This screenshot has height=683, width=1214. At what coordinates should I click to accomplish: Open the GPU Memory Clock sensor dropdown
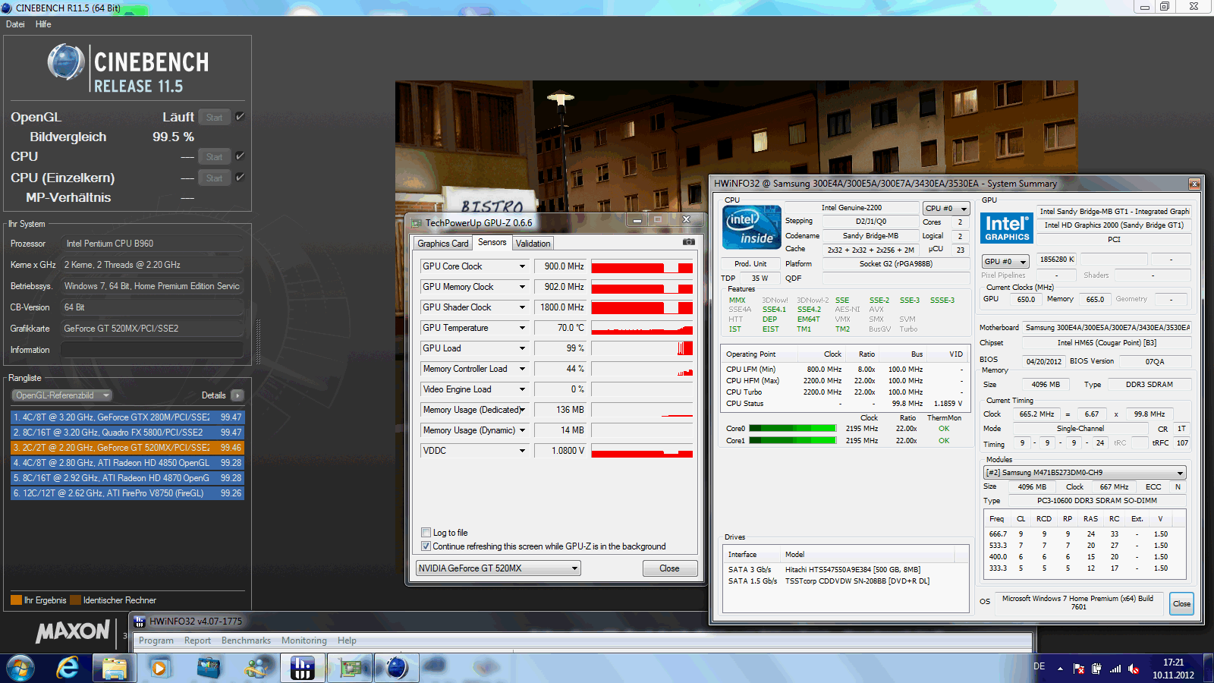click(x=522, y=287)
